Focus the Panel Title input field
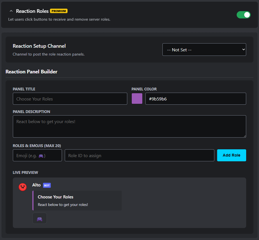 [70, 99]
